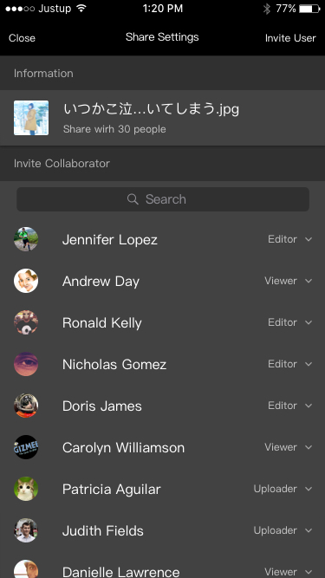This screenshot has height=578, width=325.
Task: Tap the Bluetooth status icon
Action: (267, 9)
